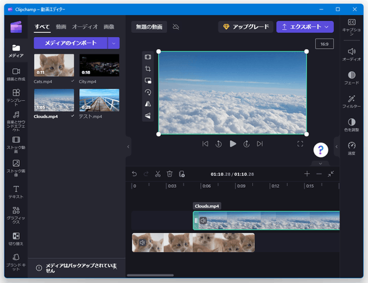Toggle the cloud sync off icon
368x283 pixels.
176,27
